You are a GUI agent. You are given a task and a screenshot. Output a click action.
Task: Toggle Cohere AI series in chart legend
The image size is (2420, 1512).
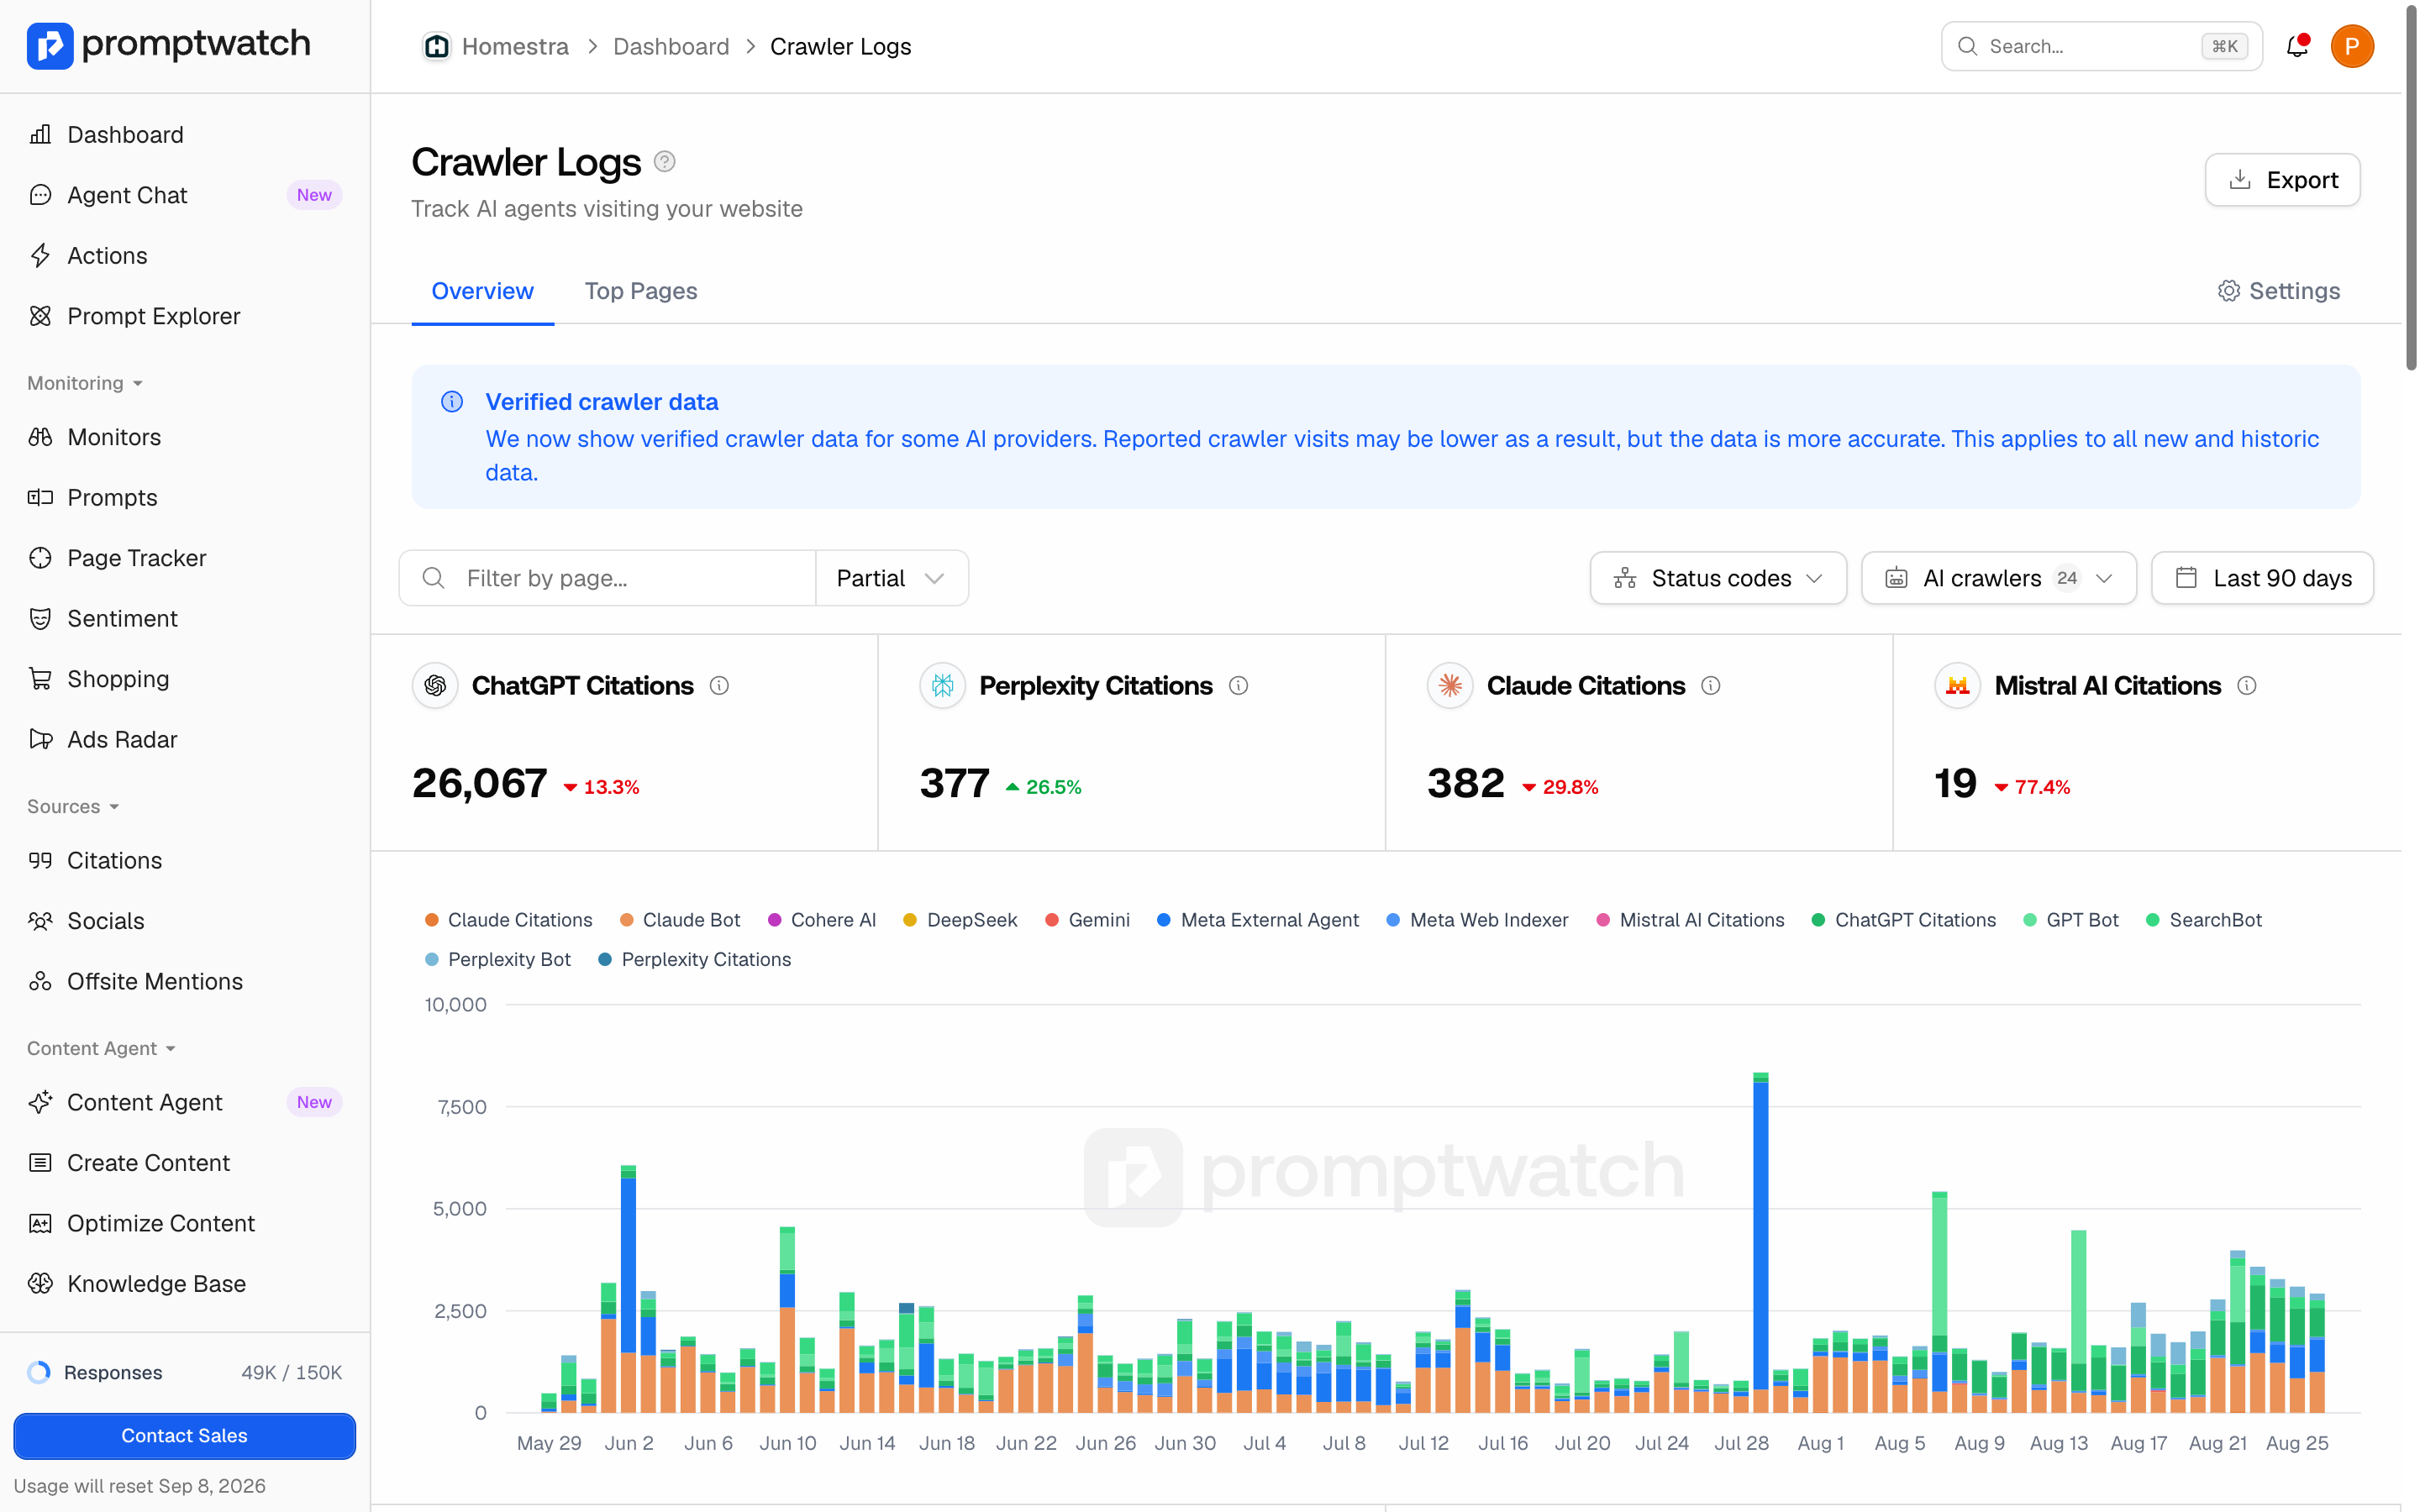click(x=822, y=920)
